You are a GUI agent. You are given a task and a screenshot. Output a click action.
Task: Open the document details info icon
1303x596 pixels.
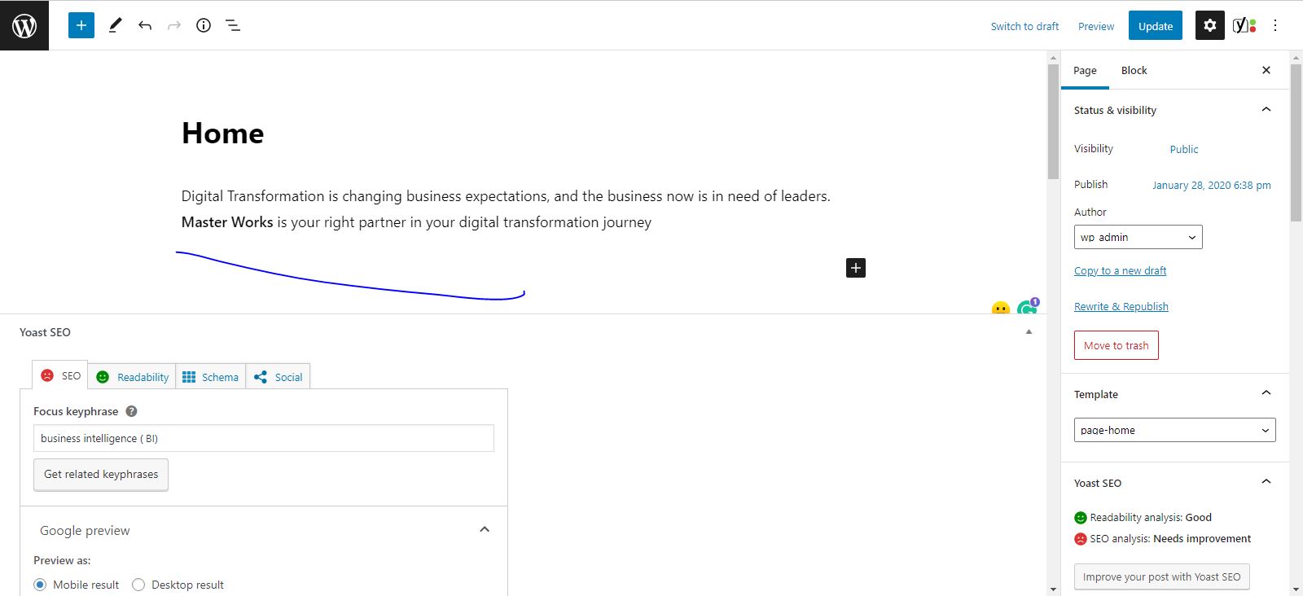(x=204, y=25)
